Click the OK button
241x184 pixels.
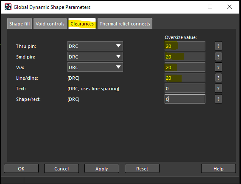tap(21, 168)
